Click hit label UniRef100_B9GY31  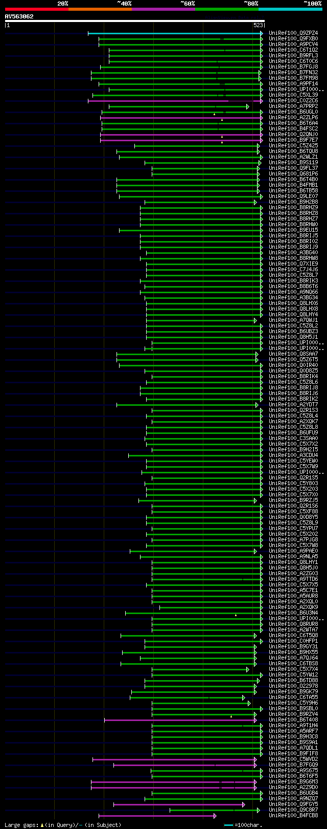(x=293, y=647)
